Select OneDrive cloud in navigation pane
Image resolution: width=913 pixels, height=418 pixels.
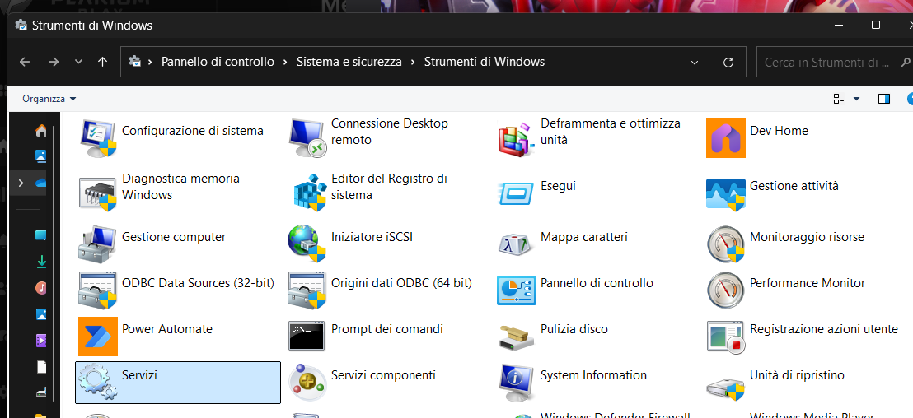[41, 183]
